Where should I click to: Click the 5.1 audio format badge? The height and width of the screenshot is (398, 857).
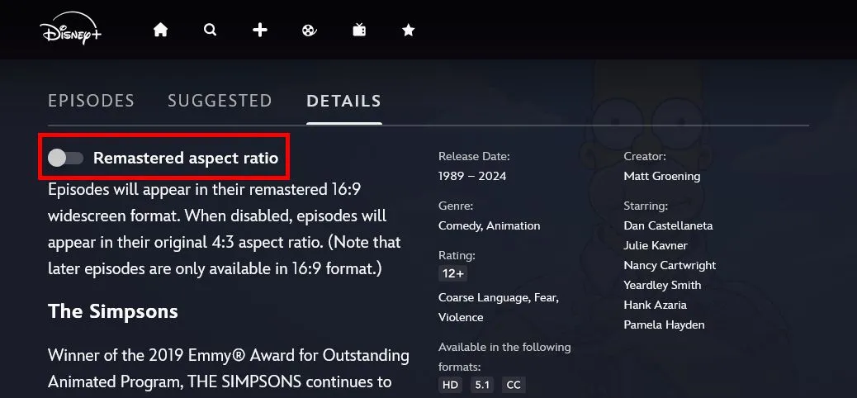point(482,385)
